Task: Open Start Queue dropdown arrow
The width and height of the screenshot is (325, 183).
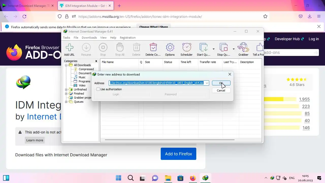Action: [214, 49]
